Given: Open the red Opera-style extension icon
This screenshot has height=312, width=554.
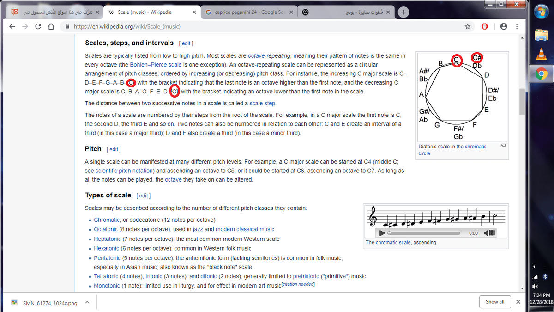Looking at the screenshot, I should pyautogui.click(x=485, y=26).
